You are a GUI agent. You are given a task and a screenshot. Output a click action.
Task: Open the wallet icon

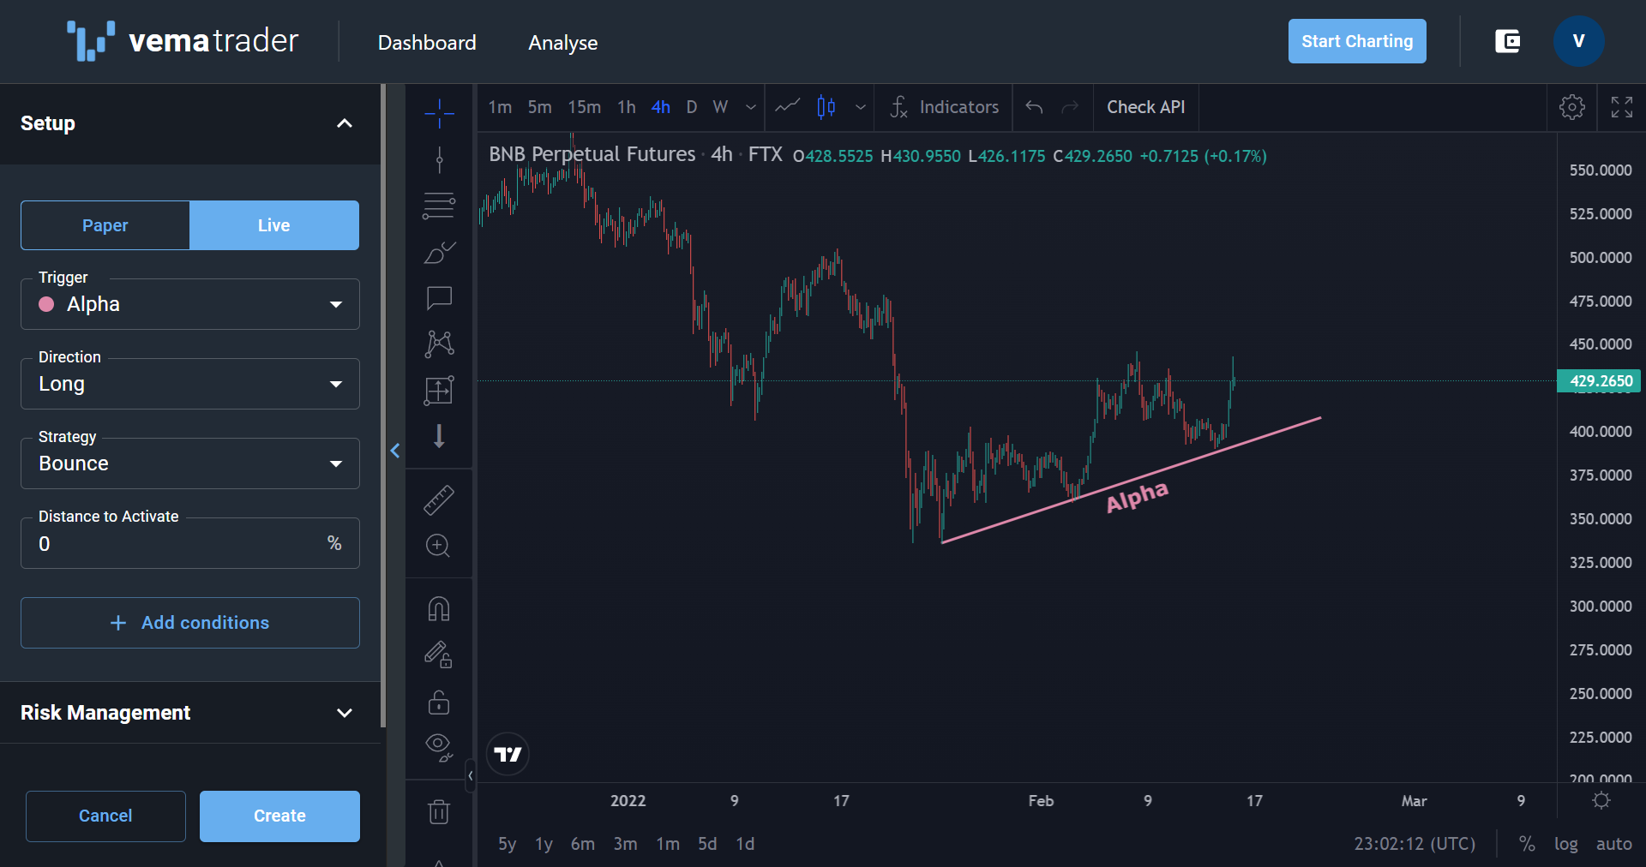pos(1508,41)
